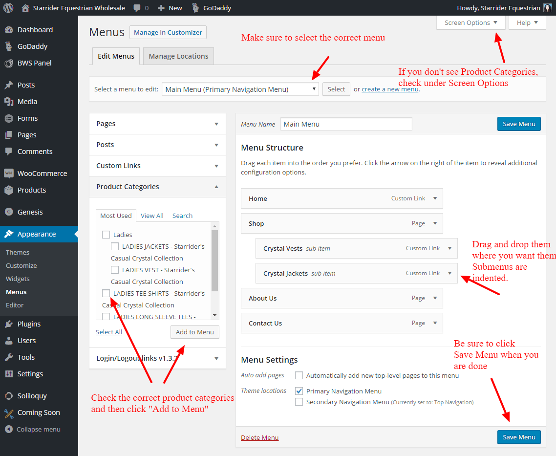
Task: Collapse the admin sidebar menu
Action: coord(34,429)
